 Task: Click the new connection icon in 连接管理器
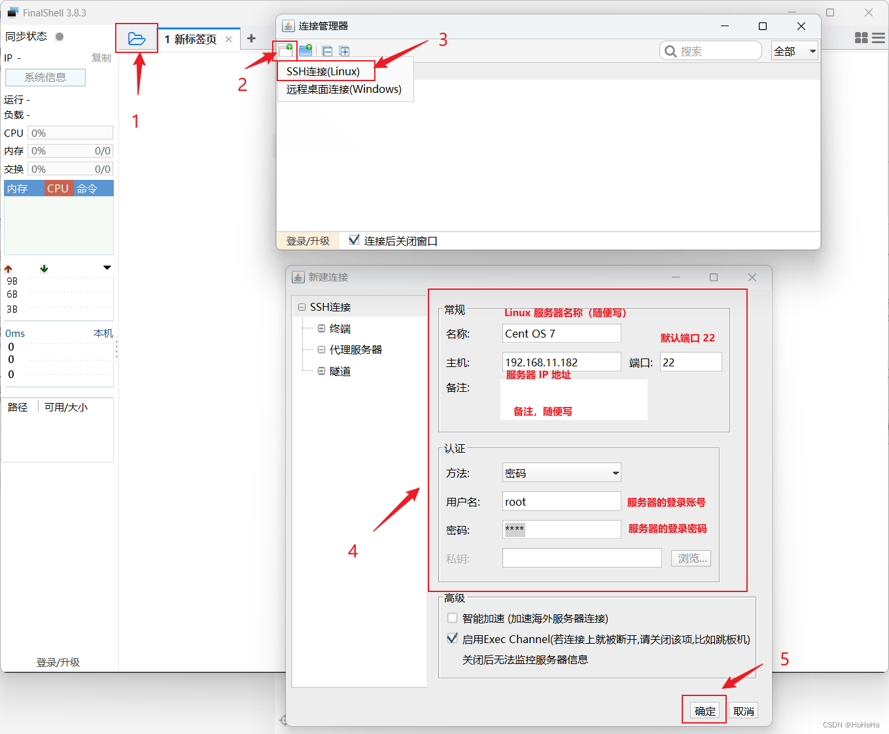point(286,50)
